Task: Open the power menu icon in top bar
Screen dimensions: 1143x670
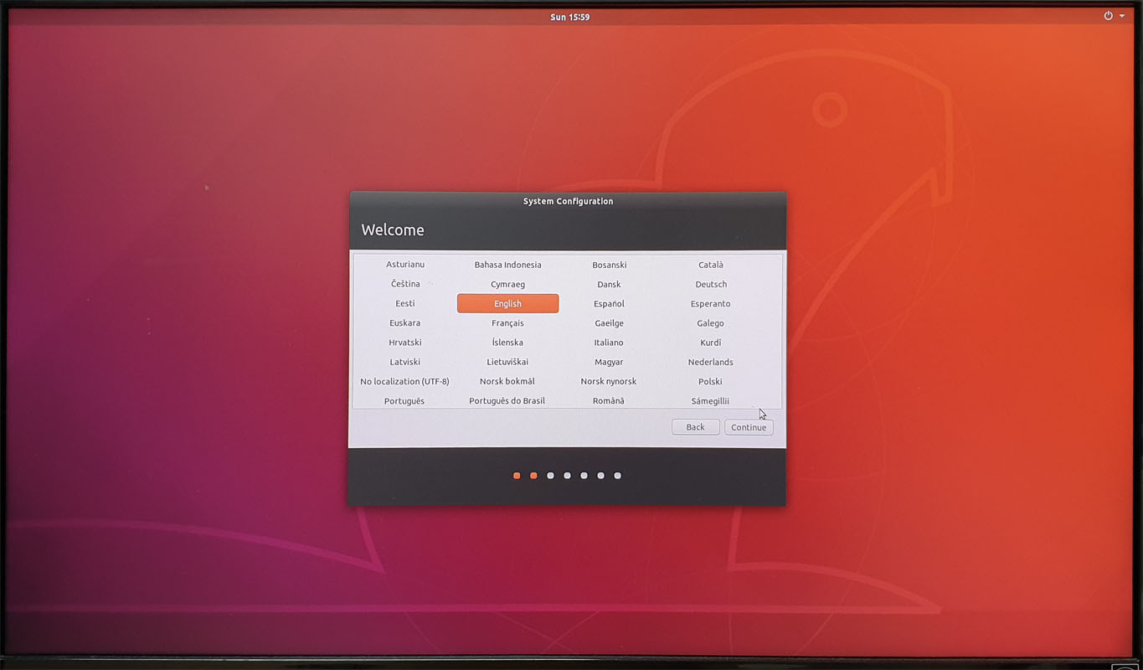Action: pos(1108,16)
